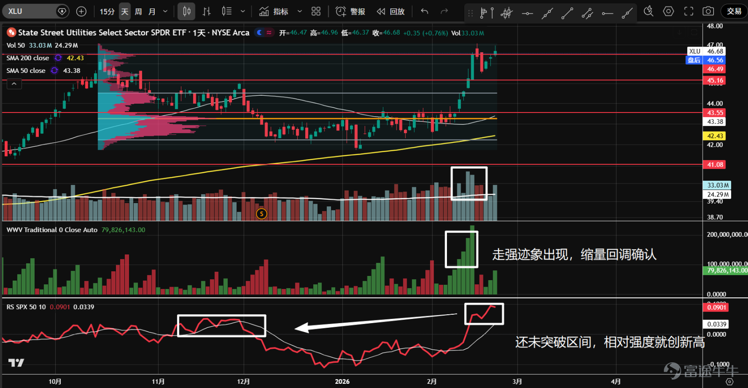This screenshot has height=388, width=748.
Task: Click the time axis settings gear icon
Action: 730,381
